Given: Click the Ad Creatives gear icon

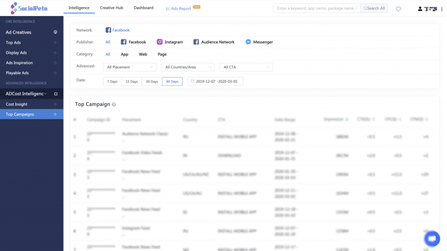Looking at the screenshot, I should (x=55, y=32).
